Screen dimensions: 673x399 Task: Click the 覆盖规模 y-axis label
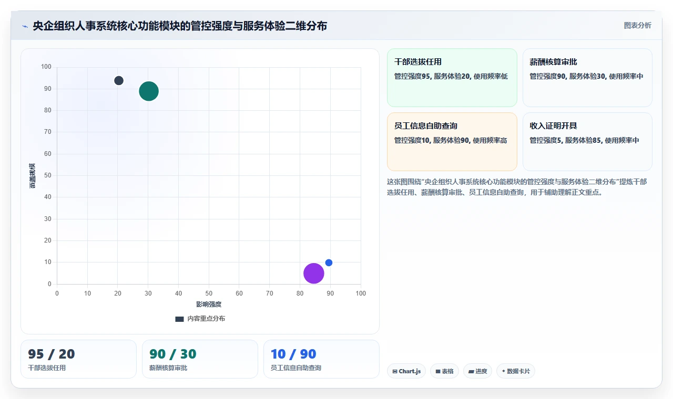click(x=33, y=175)
